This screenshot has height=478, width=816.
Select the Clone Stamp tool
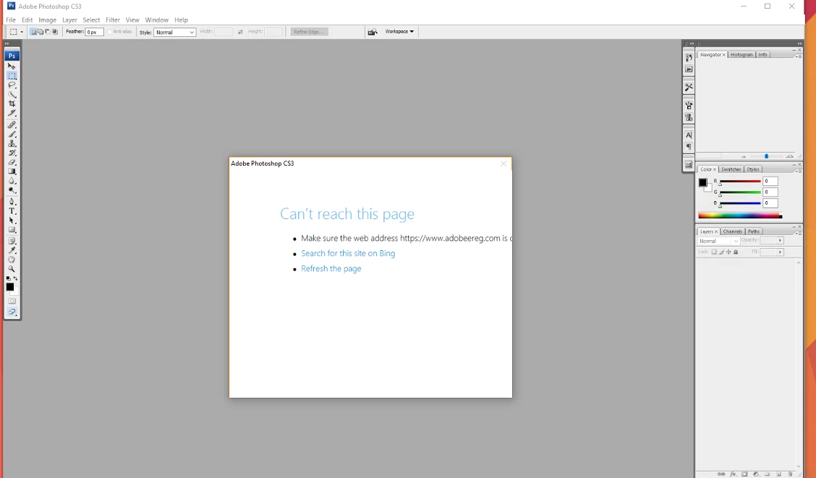pos(12,144)
